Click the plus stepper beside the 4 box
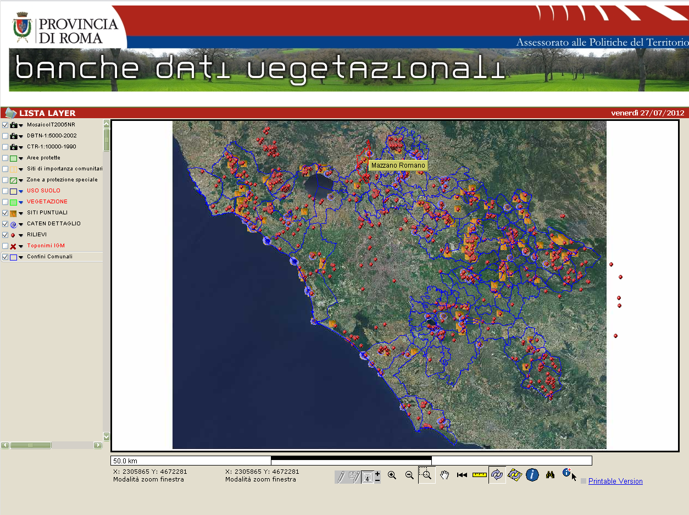This screenshot has height=515, width=689. point(377,473)
